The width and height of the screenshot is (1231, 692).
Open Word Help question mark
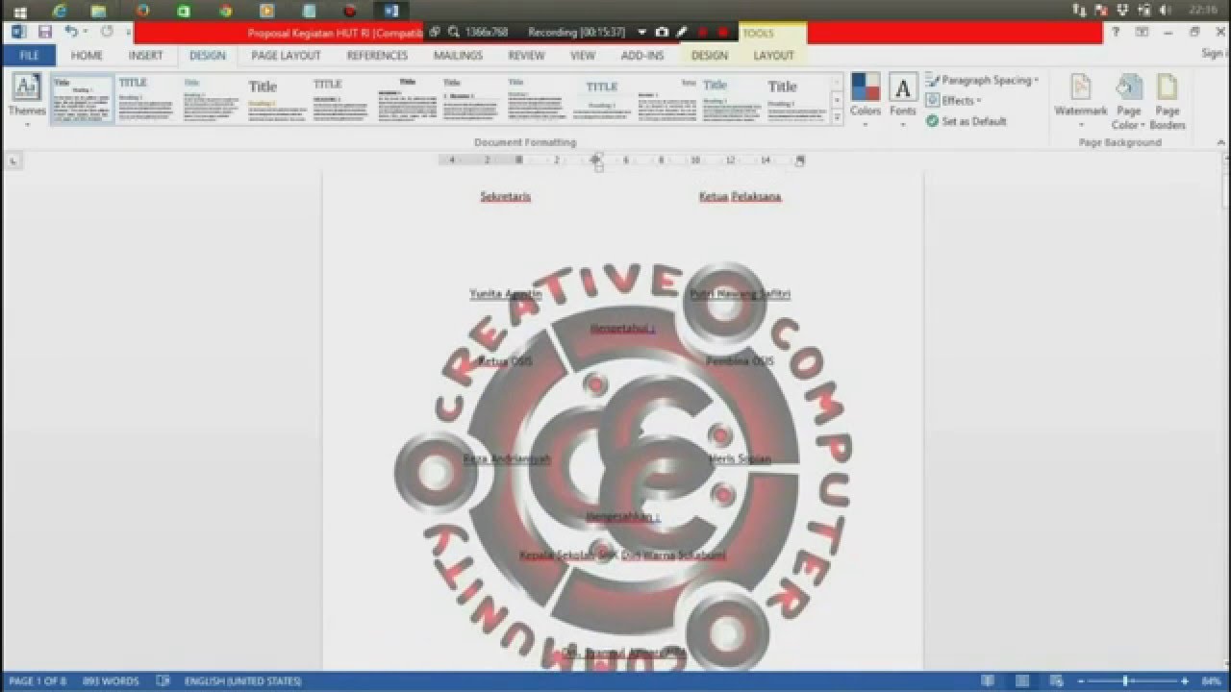click(x=1116, y=32)
